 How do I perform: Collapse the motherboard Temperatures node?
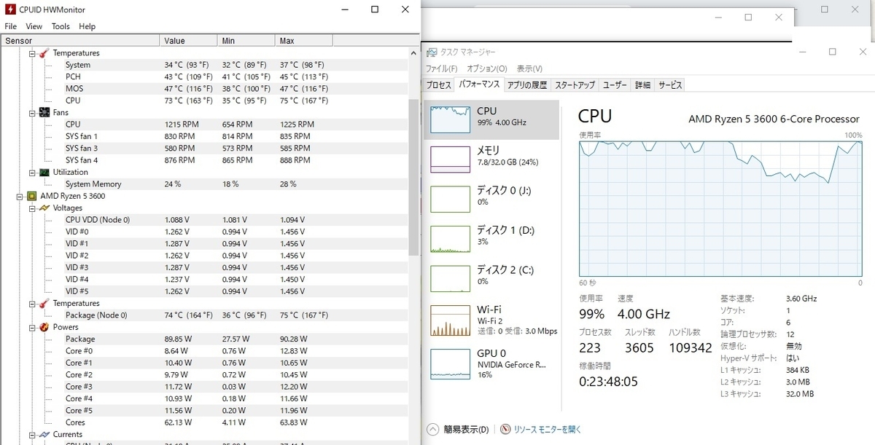[32, 53]
